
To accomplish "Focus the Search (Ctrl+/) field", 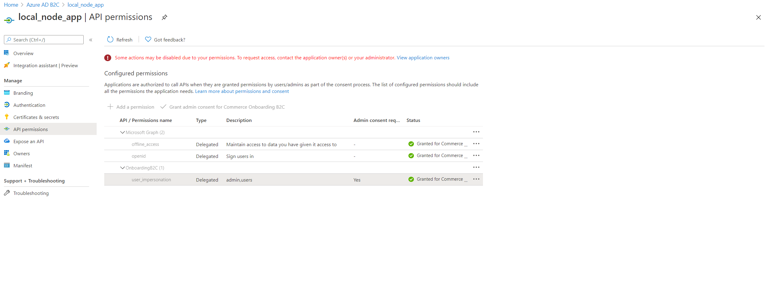I will [44, 40].
